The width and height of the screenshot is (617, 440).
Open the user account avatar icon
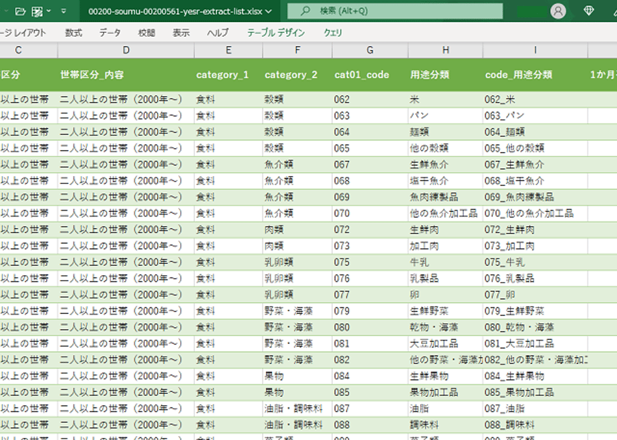tap(558, 11)
